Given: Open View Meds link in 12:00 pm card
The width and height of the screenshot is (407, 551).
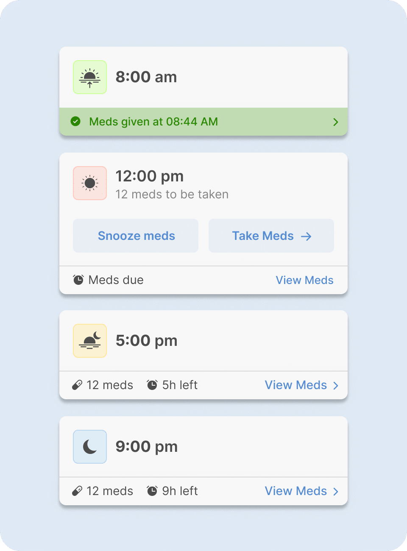Looking at the screenshot, I should coord(304,280).
